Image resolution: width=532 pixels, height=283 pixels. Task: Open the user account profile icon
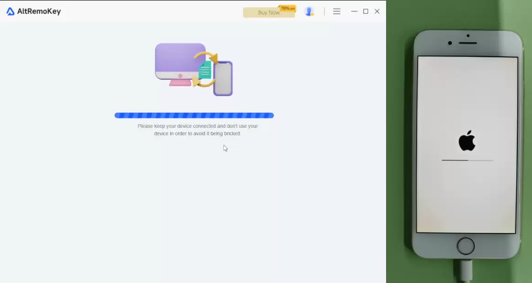pyautogui.click(x=309, y=11)
